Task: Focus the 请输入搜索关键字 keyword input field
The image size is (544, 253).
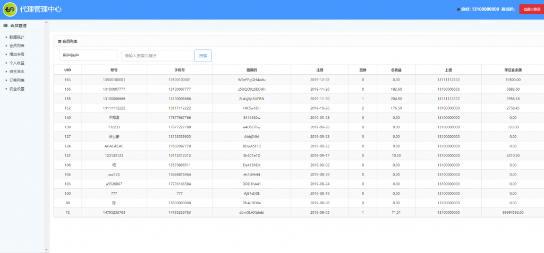Action: pyautogui.click(x=157, y=56)
